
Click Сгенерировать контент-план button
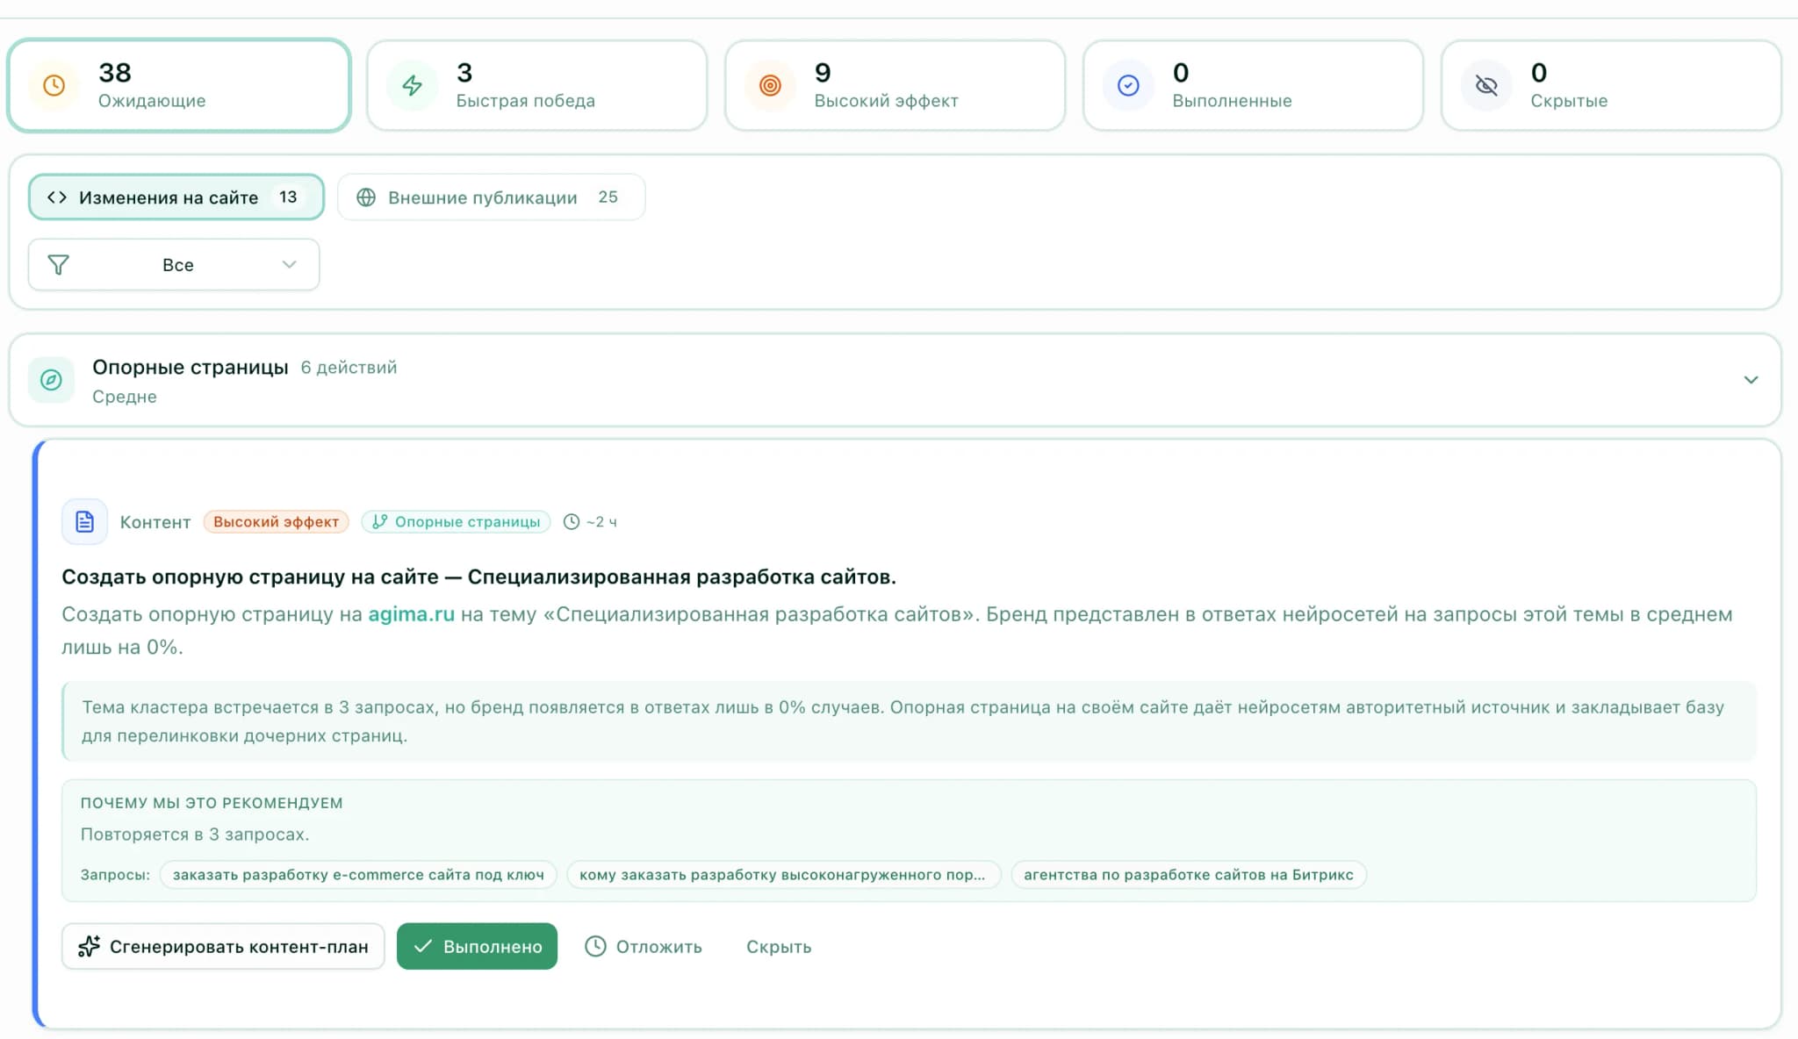point(223,946)
